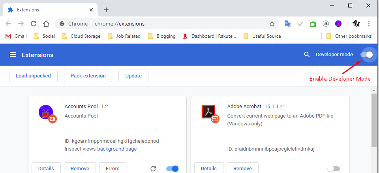
Task: Open Details for Adobe Acrobat
Action: (x=208, y=168)
